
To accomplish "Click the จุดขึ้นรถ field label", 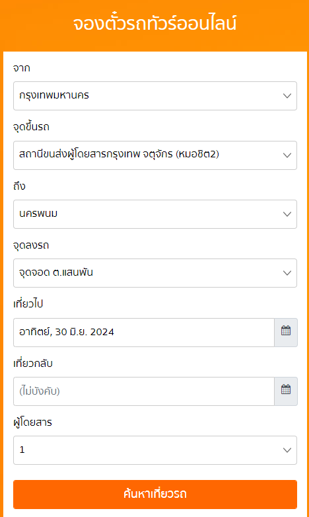I will [x=31, y=127].
